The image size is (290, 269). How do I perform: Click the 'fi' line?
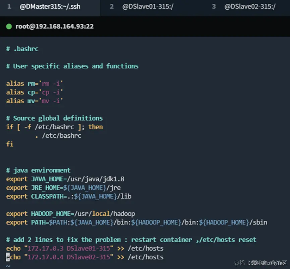pyautogui.click(x=10, y=144)
